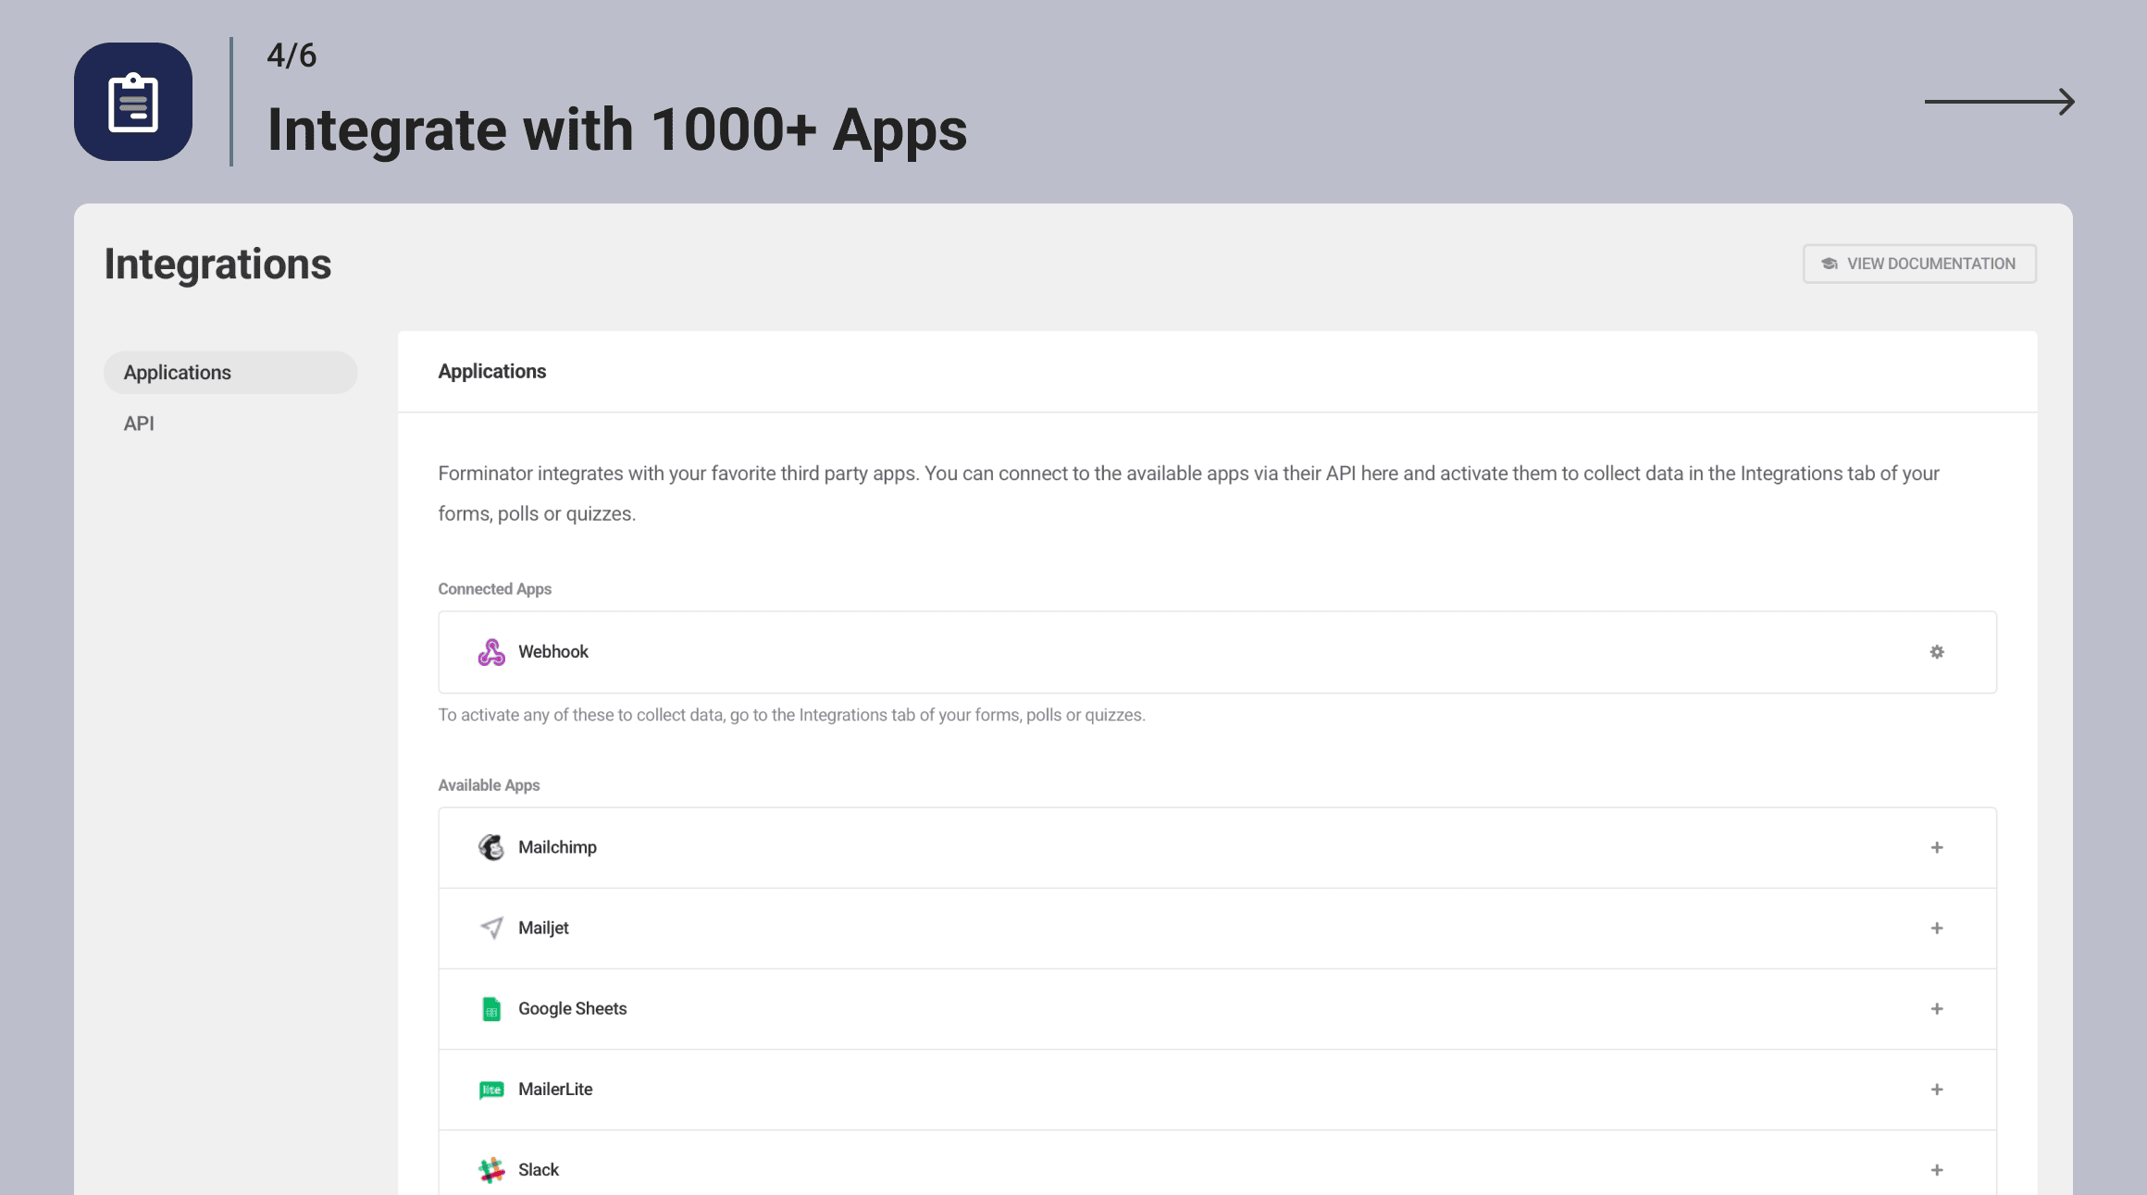Click the next slide arrow

coord(1999,102)
